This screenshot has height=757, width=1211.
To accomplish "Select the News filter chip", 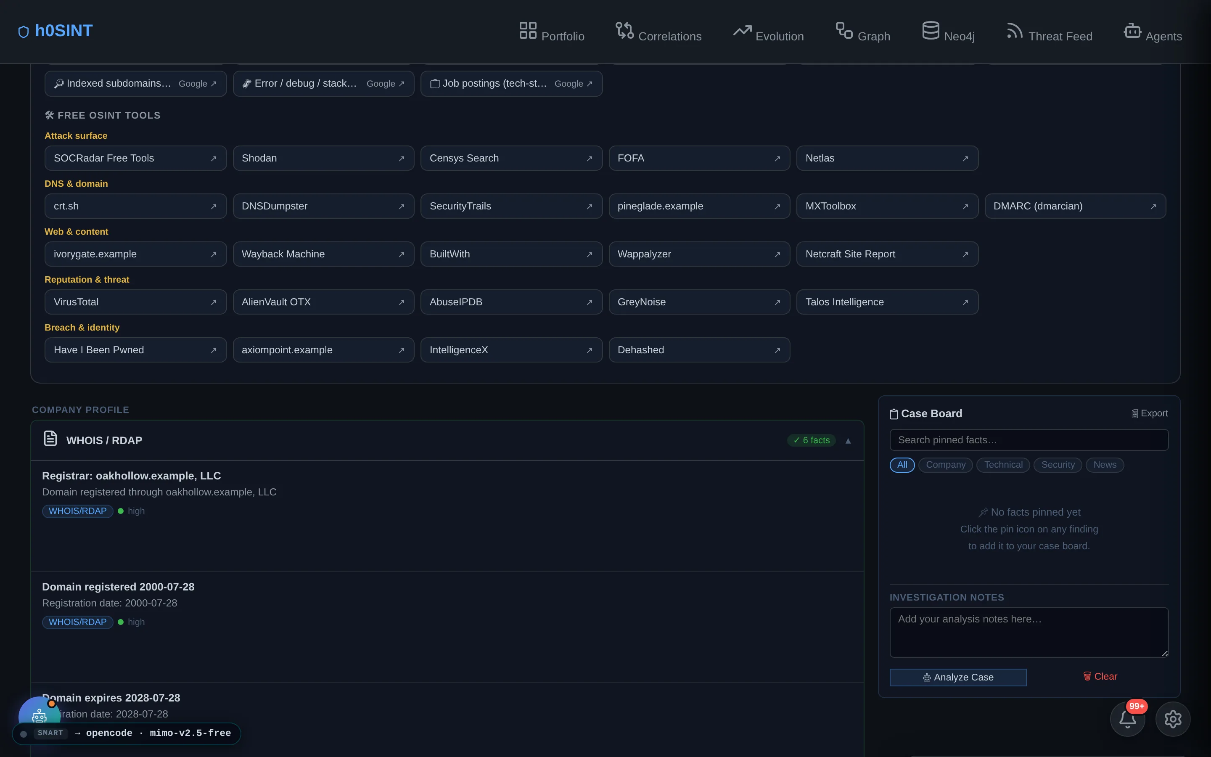I will coord(1105,465).
